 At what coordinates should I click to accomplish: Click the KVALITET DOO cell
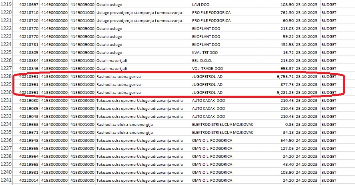click(x=227, y=52)
